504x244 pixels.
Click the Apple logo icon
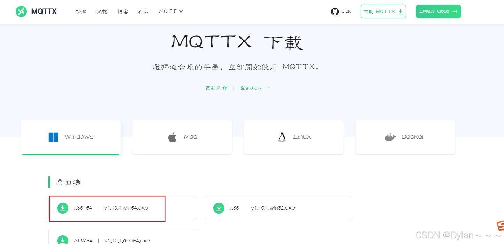pyautogui.click(x=173, y=137)
